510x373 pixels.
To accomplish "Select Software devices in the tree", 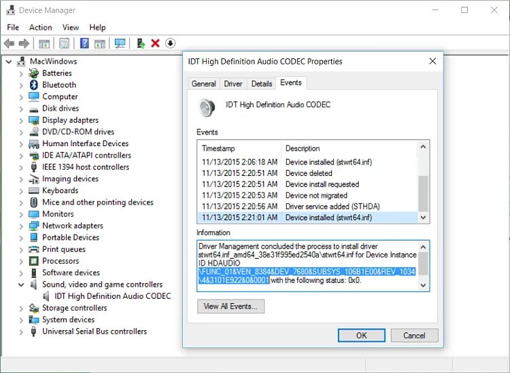I will pyautogui.click(x=71, y=272).
